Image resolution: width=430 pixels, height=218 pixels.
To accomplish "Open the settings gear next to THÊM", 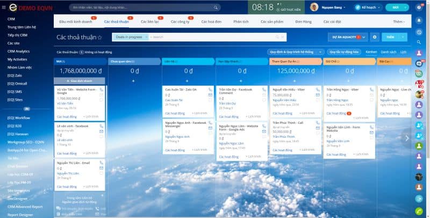I will pos(375,37).
